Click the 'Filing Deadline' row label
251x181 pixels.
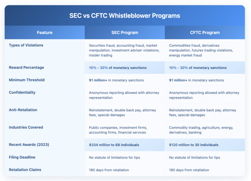pyautogui.click(x=22, y=157)
